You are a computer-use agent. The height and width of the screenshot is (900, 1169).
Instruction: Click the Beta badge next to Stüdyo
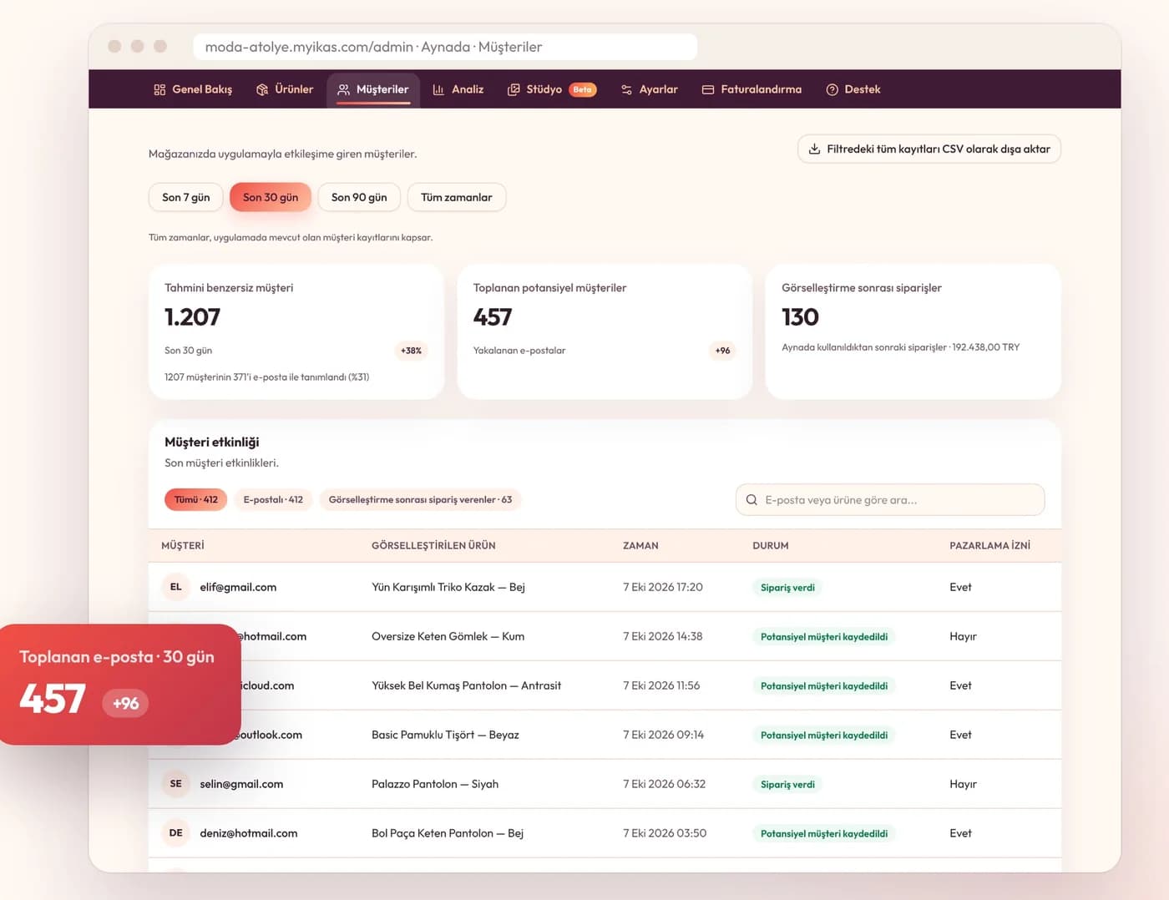(582, 89)
